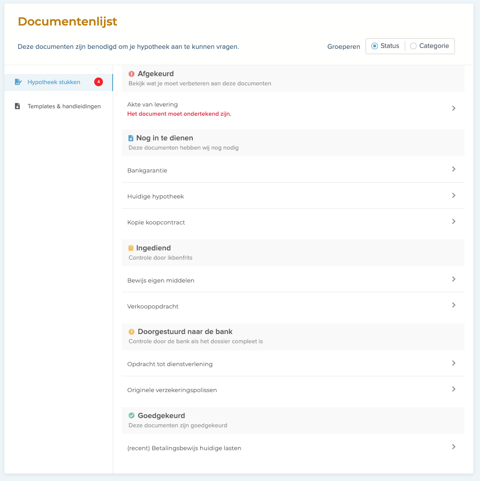Open Opdracht tot dienstverlening document
The height and width of the screenshot is (481, 480).
[x=170, y=364]
